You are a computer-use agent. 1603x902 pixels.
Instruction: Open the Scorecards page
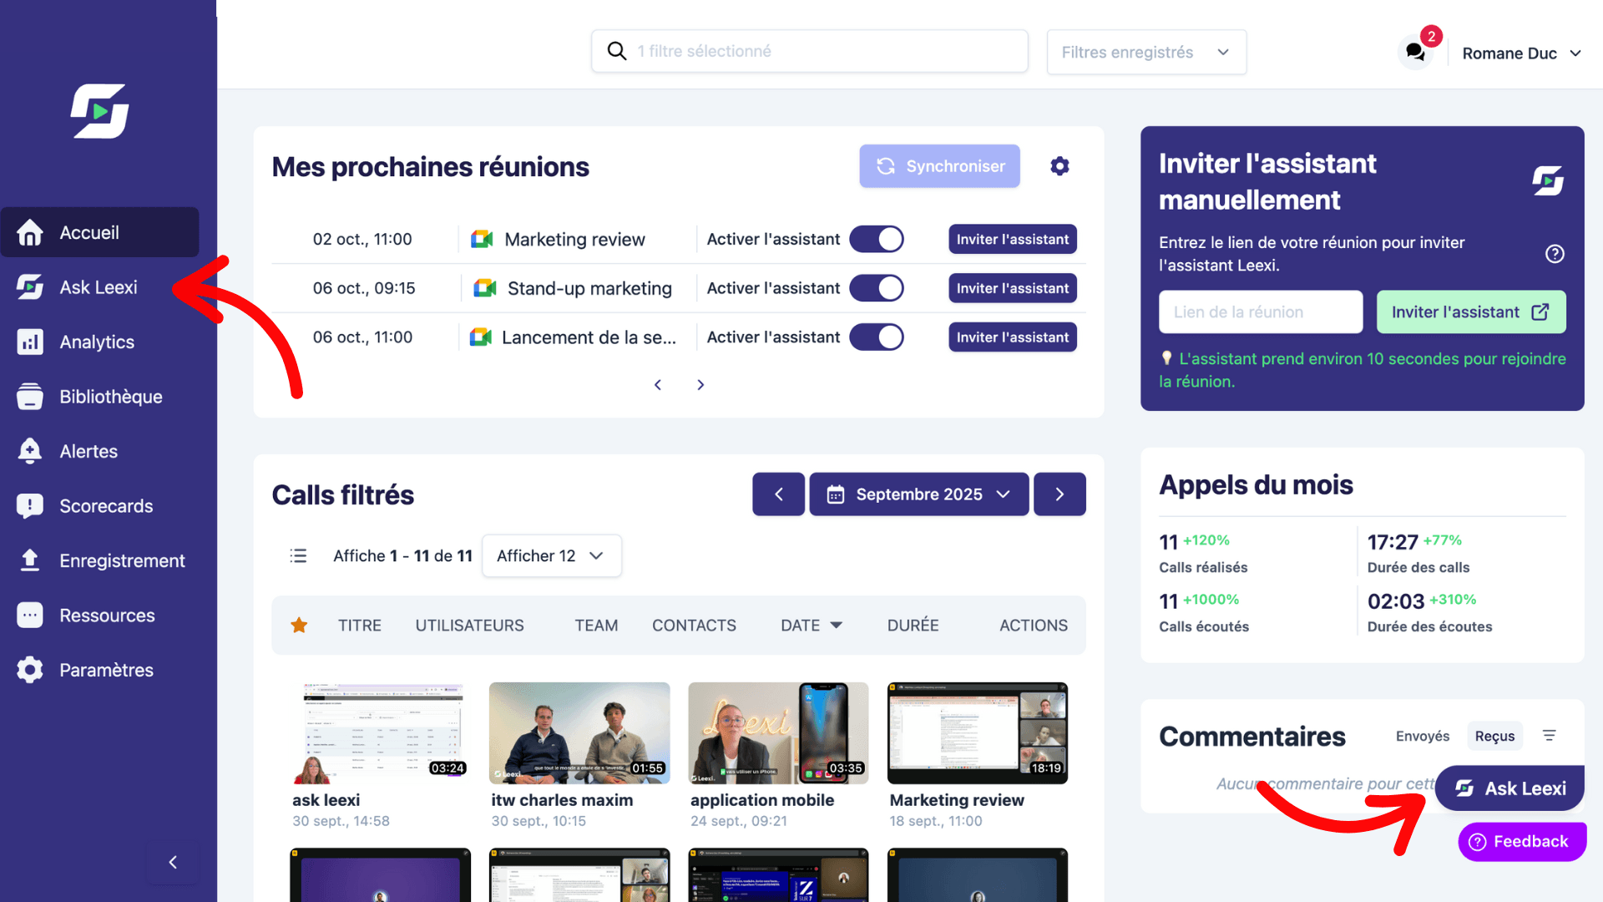106,505
